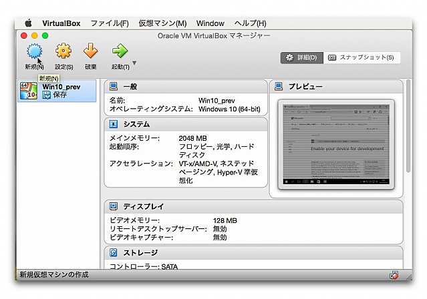Click the システム (System) section icon

[114, 124]
